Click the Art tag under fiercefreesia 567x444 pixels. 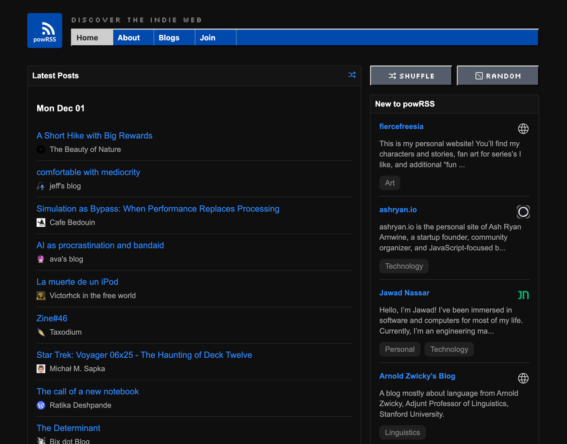389,182
